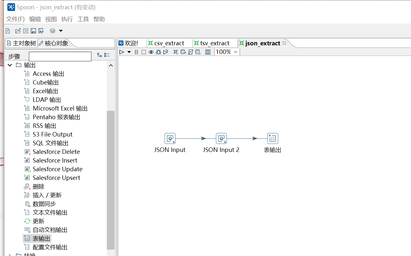Click the Save toolbar icon
Screen dimensions: 411x256
pyautogui.click(x=33, y=31)
